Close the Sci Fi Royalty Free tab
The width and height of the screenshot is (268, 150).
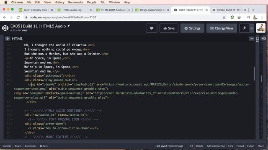[52, 10]
